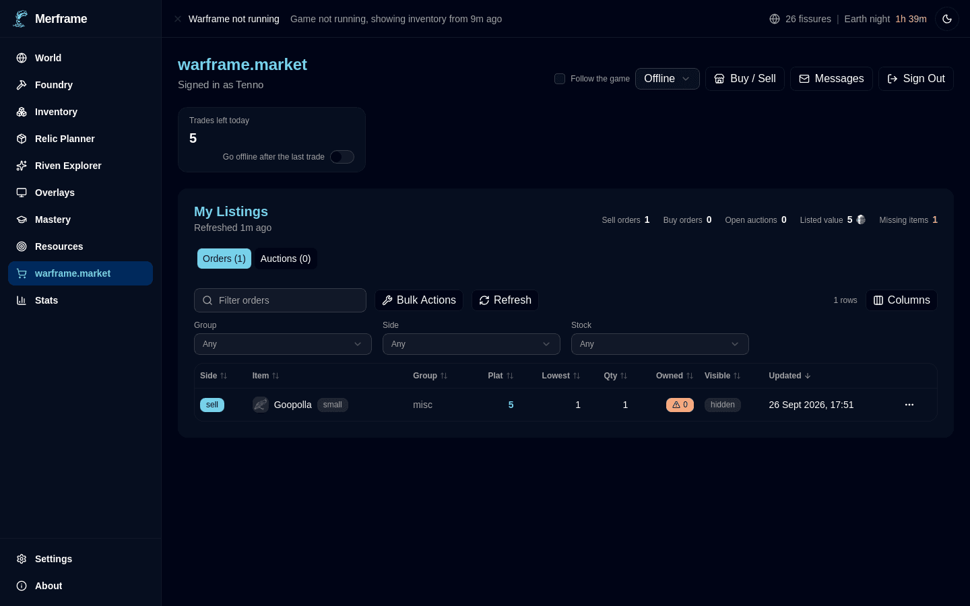This screenshot has width=970, height=606.
Task: Expand the Side filter dropdown
Action: tap(472, 344)
